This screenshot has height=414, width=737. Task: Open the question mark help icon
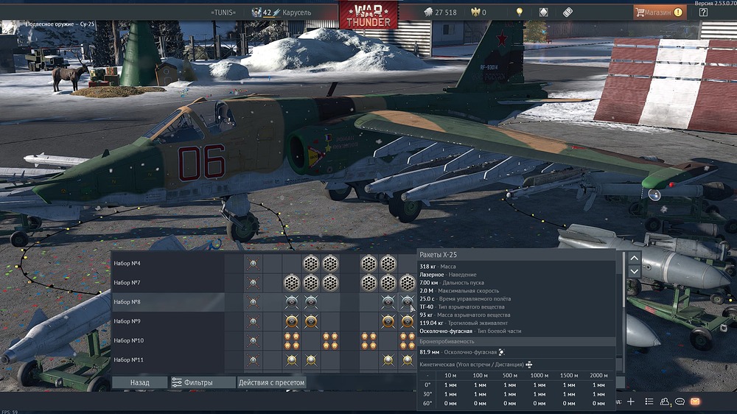[x=703, y=12]
